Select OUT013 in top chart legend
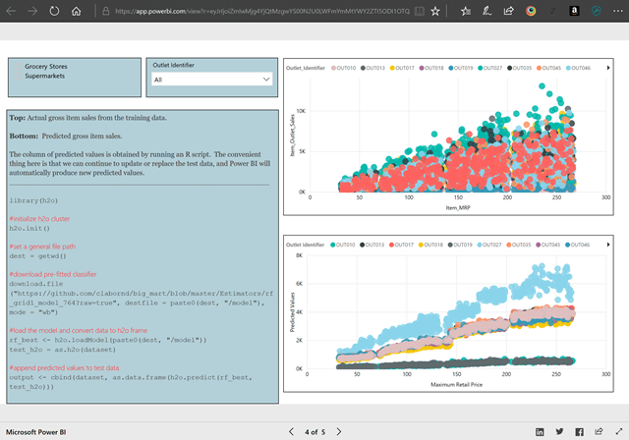Viewport: 629px width, 440px height. 372,68
